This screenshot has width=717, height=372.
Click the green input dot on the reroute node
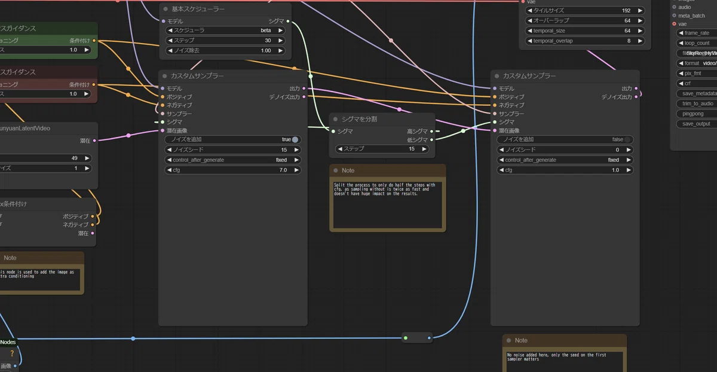pos(406,339)
